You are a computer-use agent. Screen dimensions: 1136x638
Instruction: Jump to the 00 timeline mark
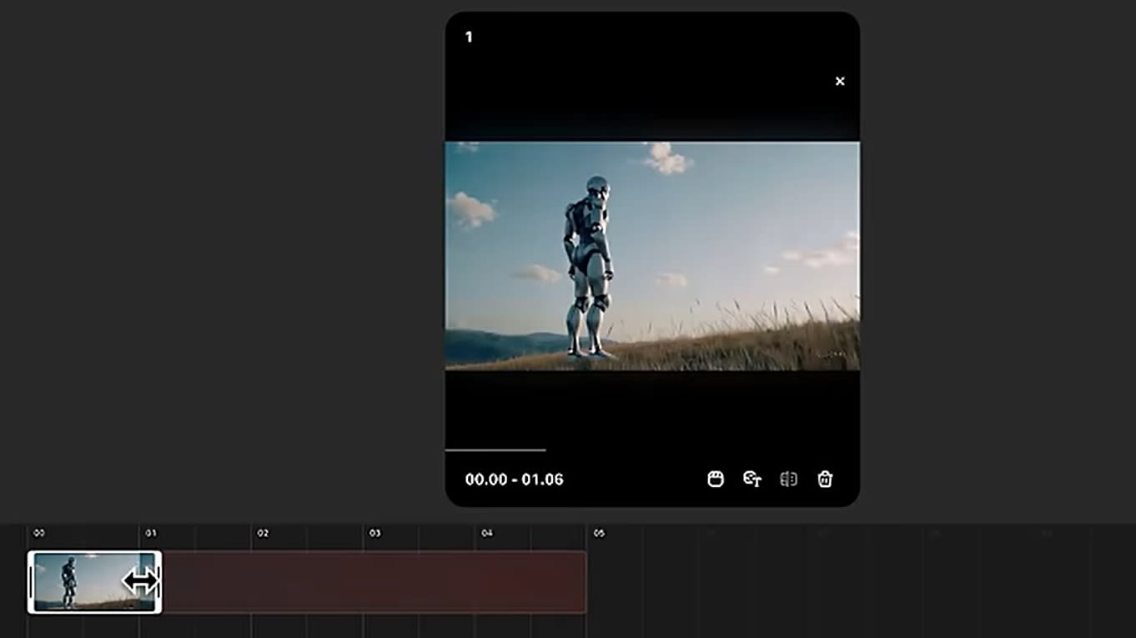[38, 533]
